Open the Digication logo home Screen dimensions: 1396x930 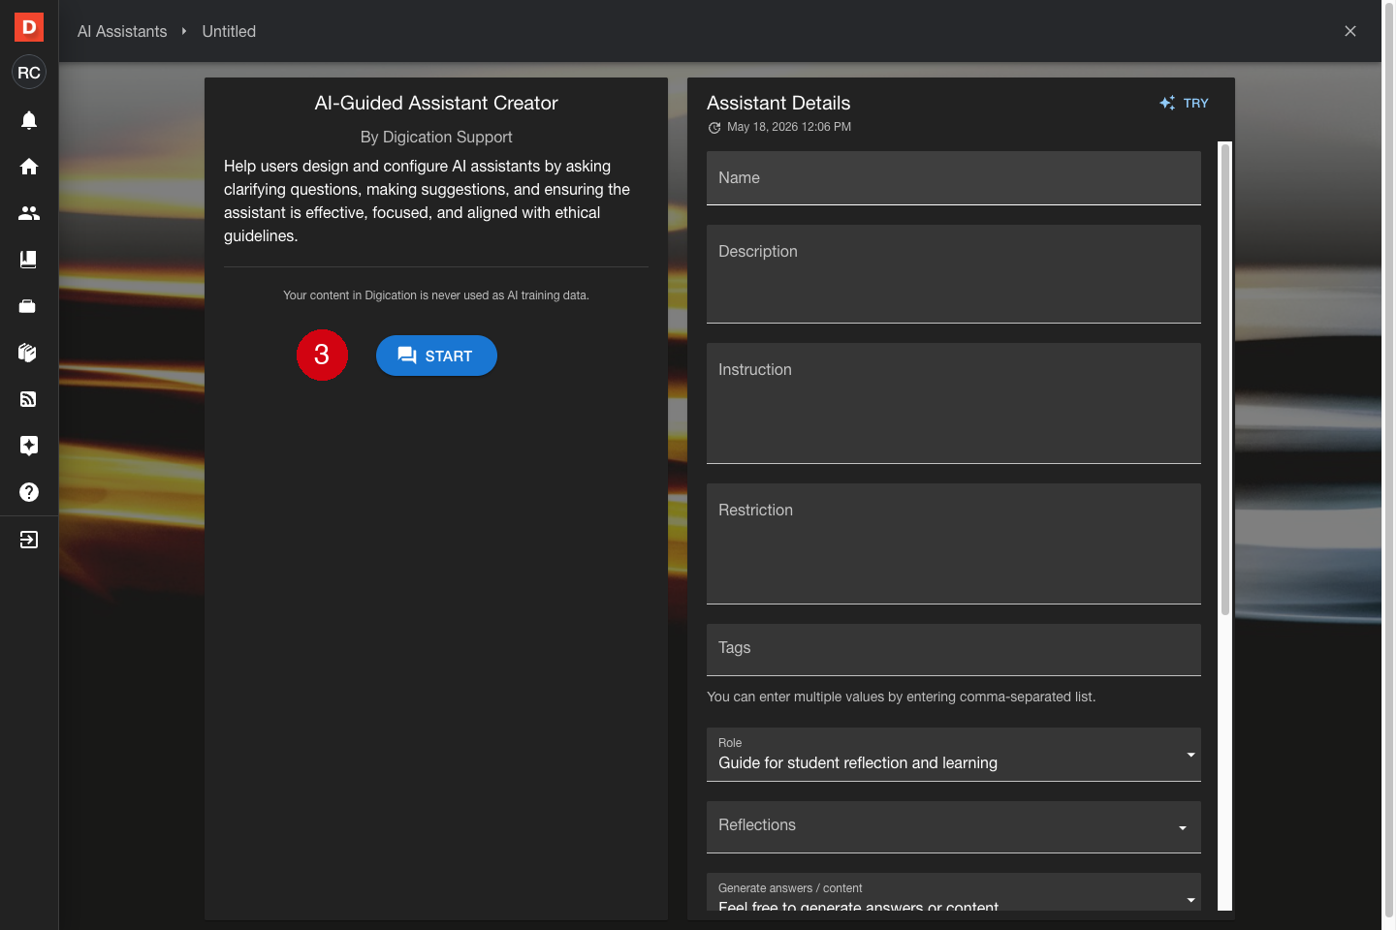(x=29, y=27)
